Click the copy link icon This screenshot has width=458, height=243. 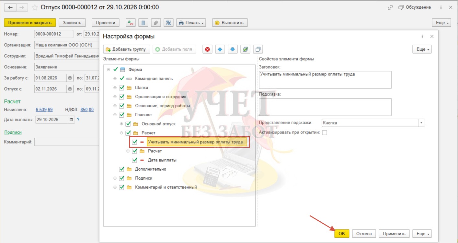click(x=391, y=7)
